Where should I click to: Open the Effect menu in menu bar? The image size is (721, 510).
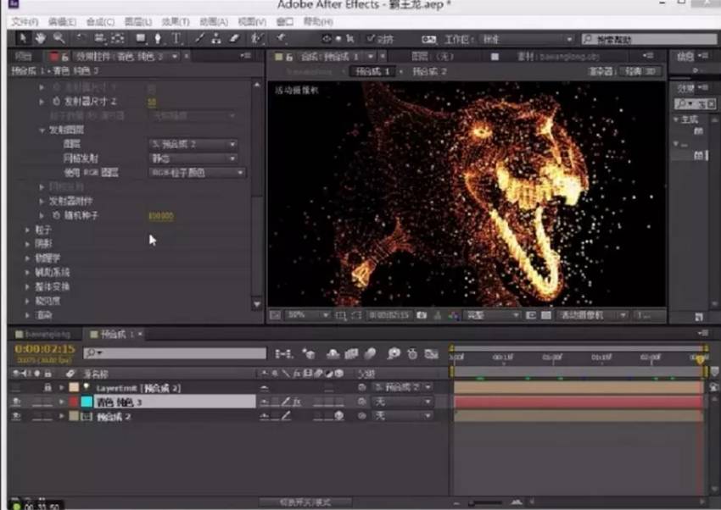(176, 20)
